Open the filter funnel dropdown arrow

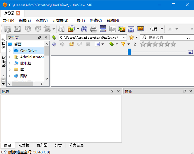(x=128, y=44)
